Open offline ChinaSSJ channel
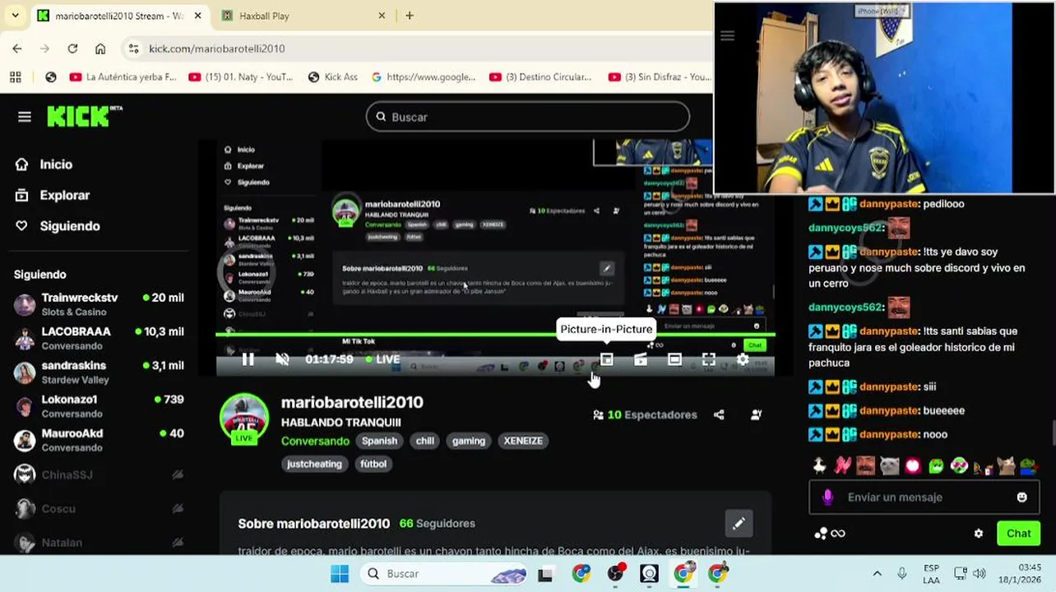 (99, 474)
